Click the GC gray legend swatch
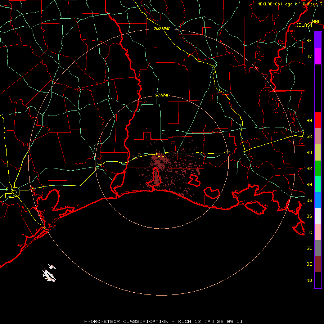The width and height of the screenshot is (324, 324). click(318, 248)
